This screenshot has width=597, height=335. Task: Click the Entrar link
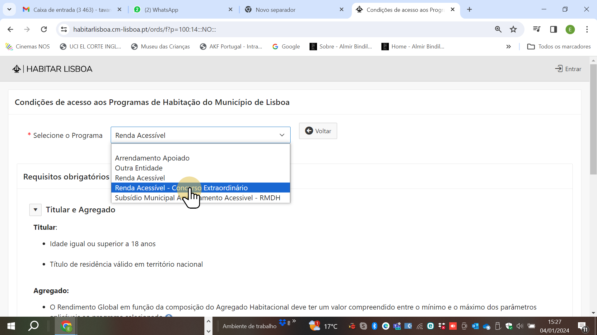pos(568,69)
